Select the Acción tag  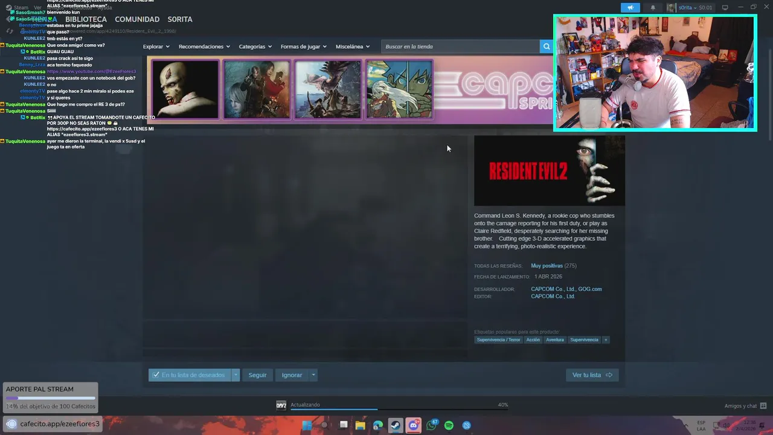(x=533, y=340)
